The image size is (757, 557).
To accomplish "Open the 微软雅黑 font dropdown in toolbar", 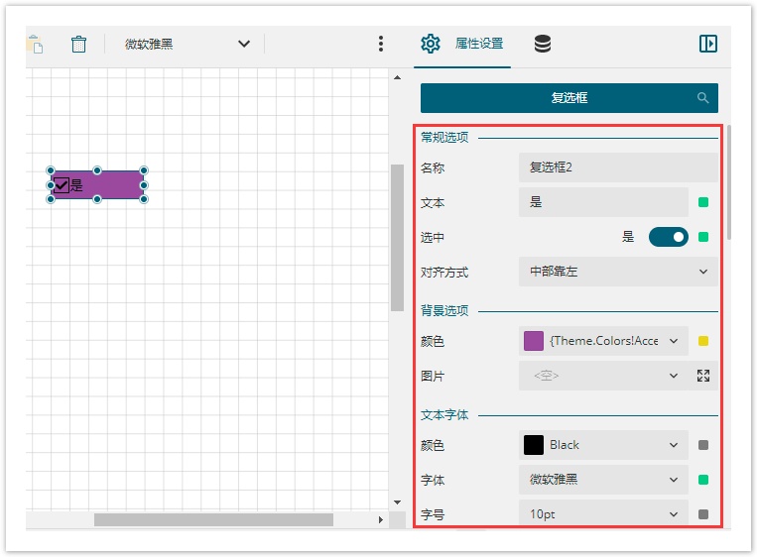I will (x=188, y=44).
